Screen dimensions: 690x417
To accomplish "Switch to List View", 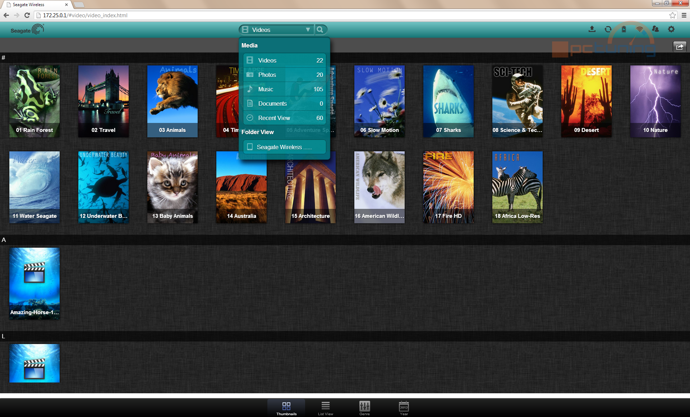I will [x=326, y=408].
